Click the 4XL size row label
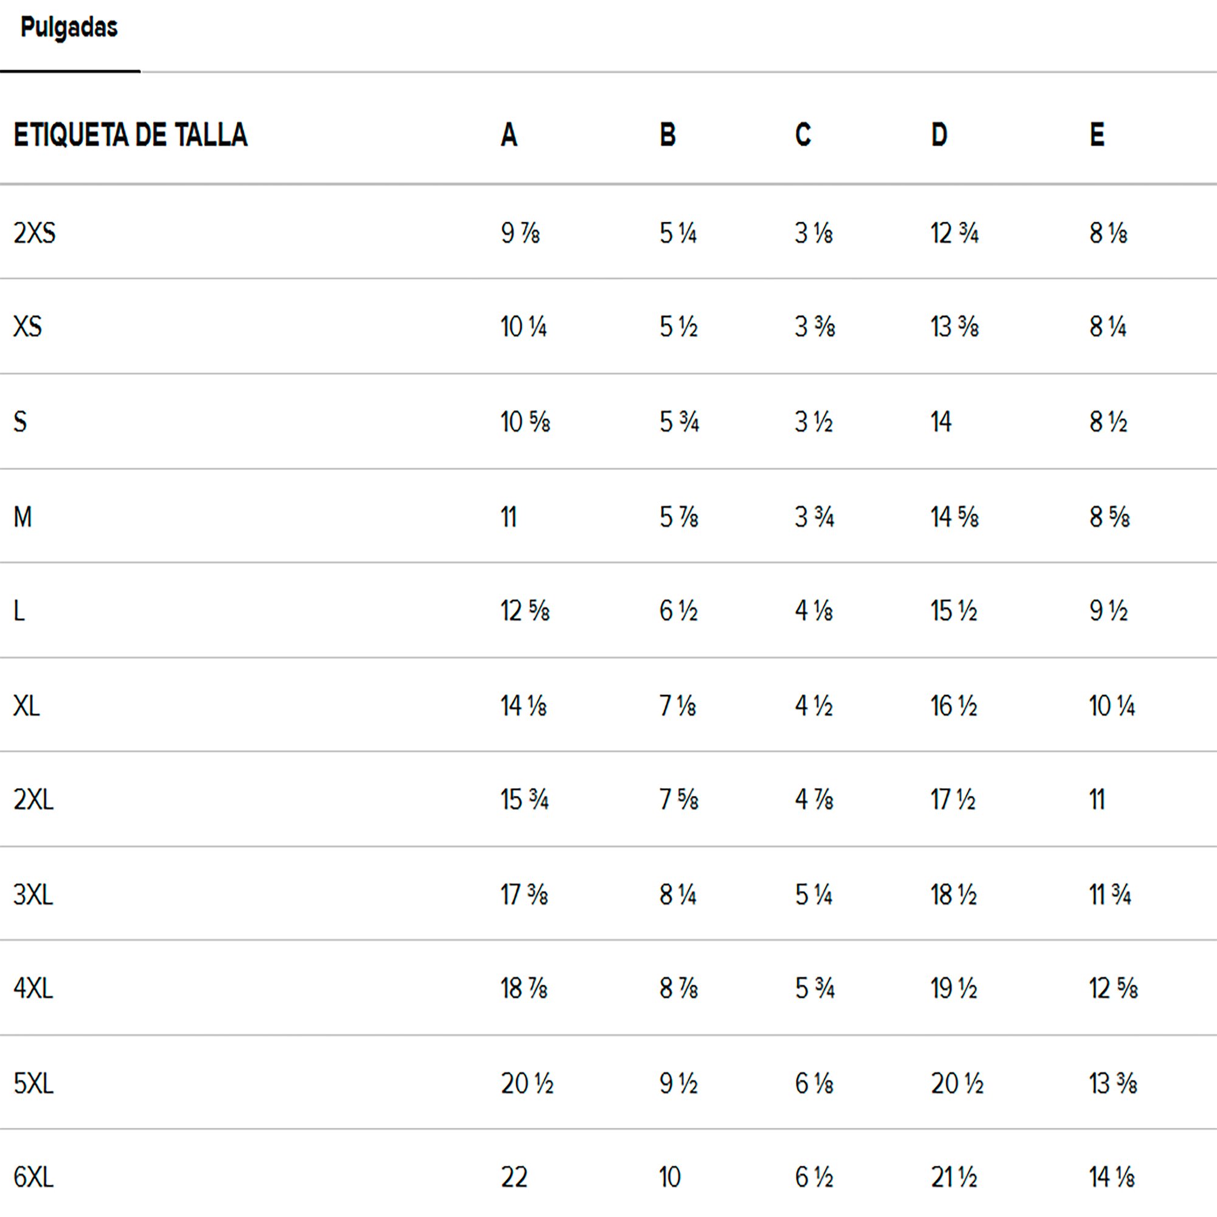1217x1217 pixels. click(x=33, y=988)
